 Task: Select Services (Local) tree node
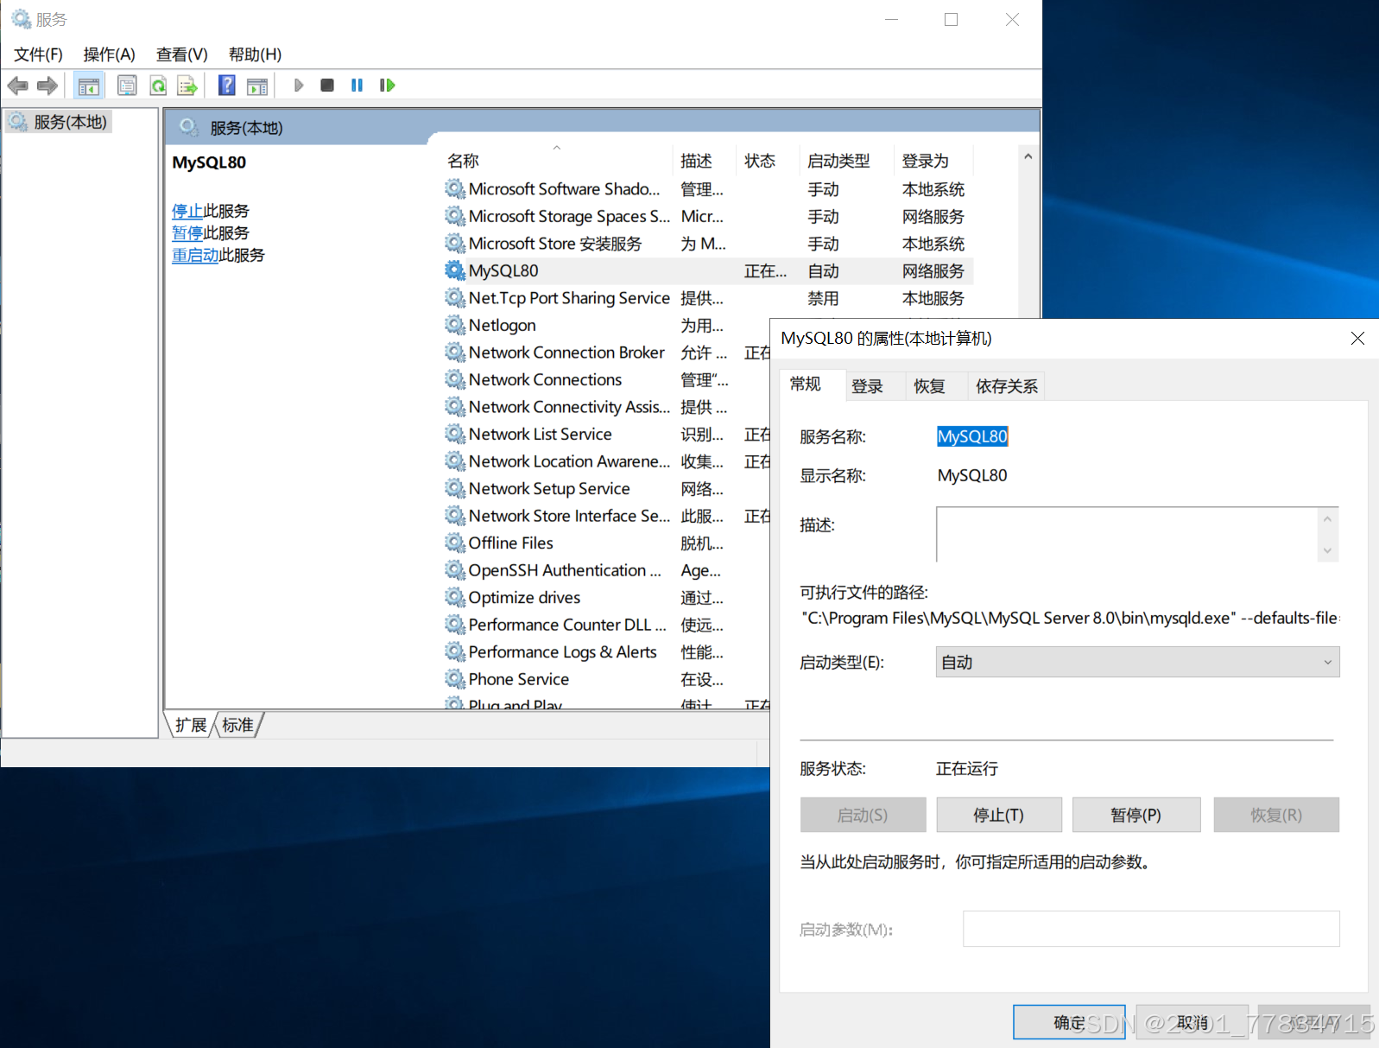click(59, 122)
